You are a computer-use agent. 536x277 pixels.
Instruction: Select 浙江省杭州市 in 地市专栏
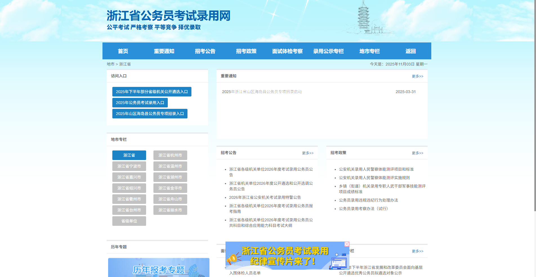[170, 155]
